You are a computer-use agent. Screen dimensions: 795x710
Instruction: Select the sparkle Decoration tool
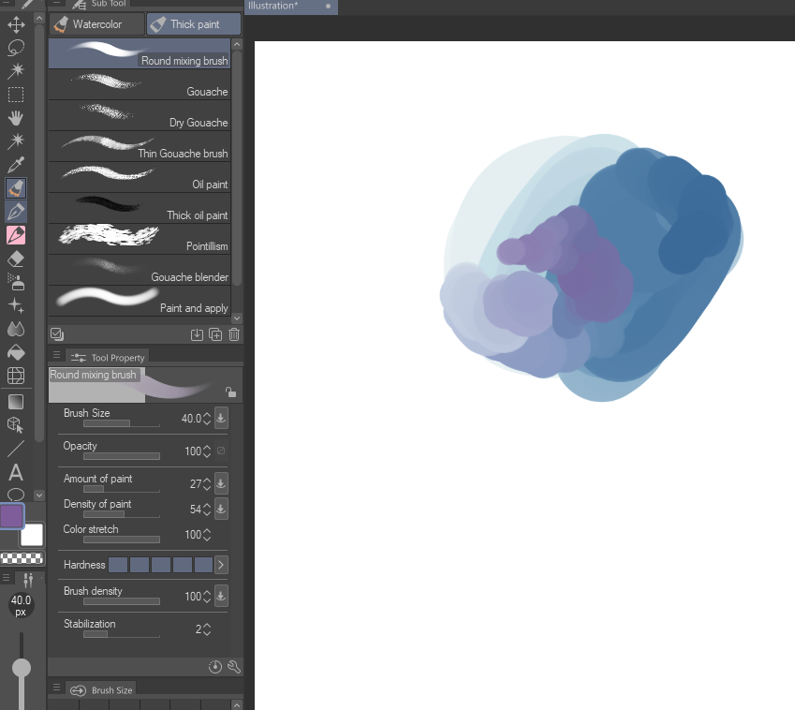pyautogui.click(x=16, y=305)
